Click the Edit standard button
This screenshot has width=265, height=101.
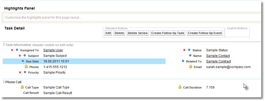click(108, 33)
